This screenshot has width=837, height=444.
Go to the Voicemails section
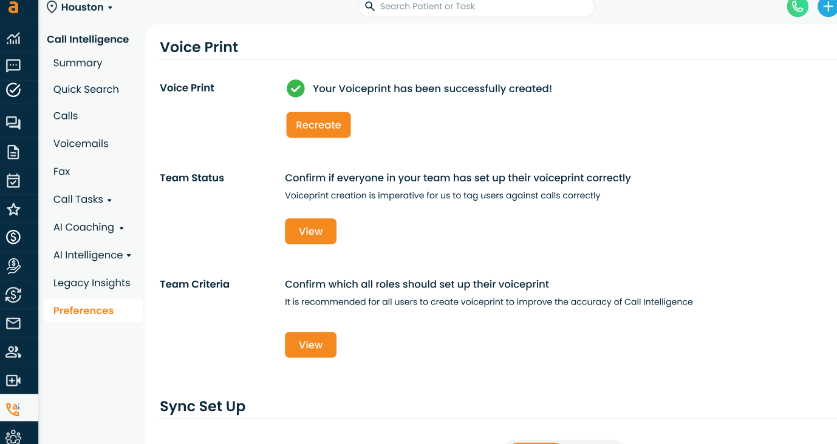(81, 144)
